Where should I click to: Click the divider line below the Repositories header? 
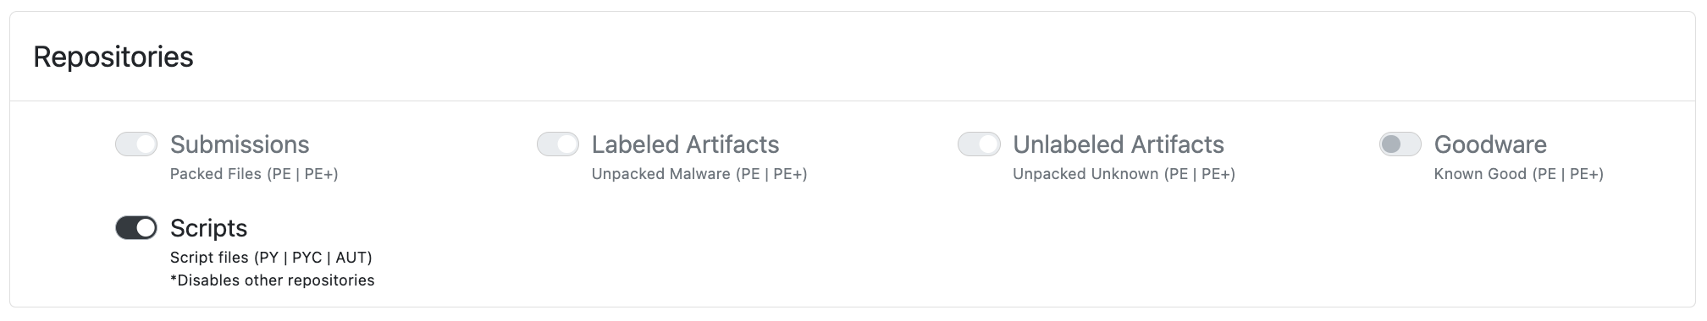tap(853, 101)
